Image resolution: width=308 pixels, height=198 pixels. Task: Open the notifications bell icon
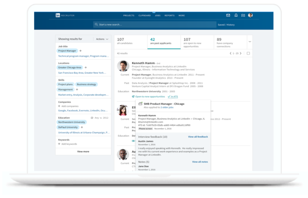pos(236,15)
